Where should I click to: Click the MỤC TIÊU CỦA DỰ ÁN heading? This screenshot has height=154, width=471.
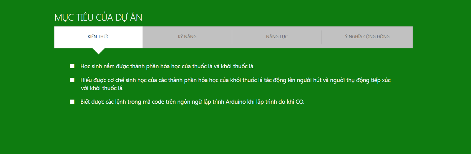pyautogui.click(x=98, y=17)
